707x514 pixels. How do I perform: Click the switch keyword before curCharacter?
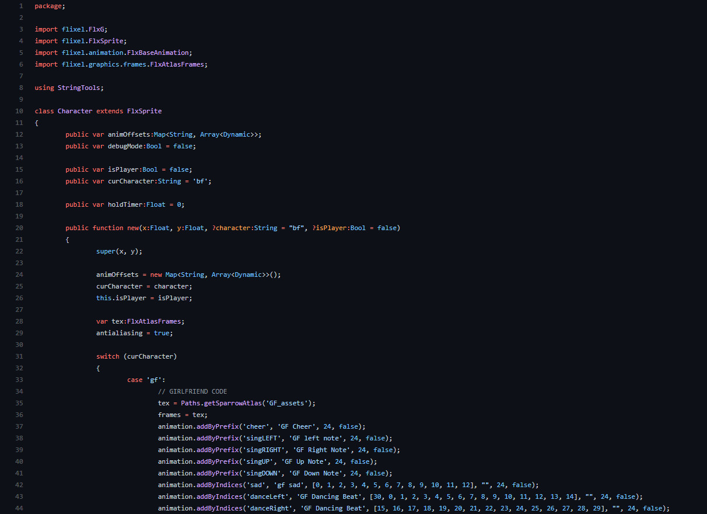click(x=108, y=356)
